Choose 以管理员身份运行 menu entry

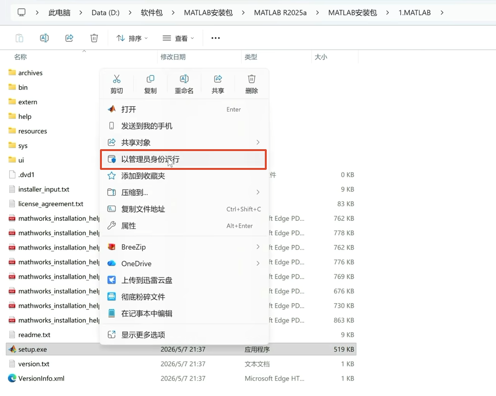point(184,159)
